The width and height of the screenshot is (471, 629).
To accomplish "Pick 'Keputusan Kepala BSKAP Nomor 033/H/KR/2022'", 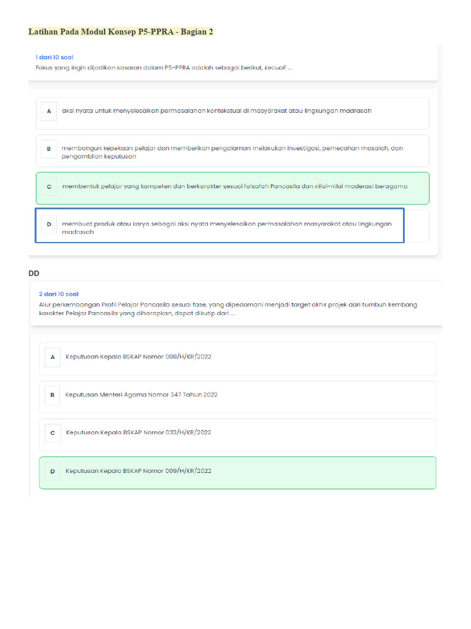I will pyautogui.click(x=138, y=433).
